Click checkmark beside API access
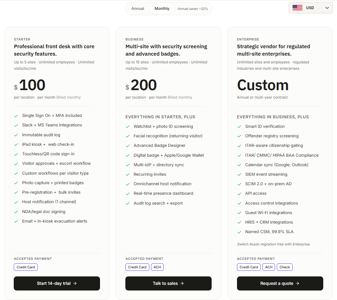Screen dimensions: 337x300 coord(239,194)
